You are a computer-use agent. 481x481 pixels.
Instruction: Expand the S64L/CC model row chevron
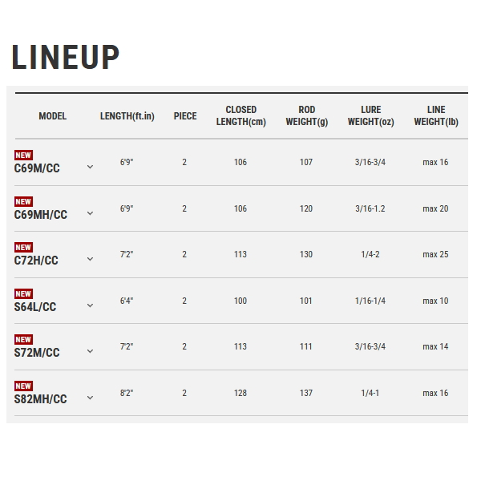pyautogui.click(x=90, y=305)
